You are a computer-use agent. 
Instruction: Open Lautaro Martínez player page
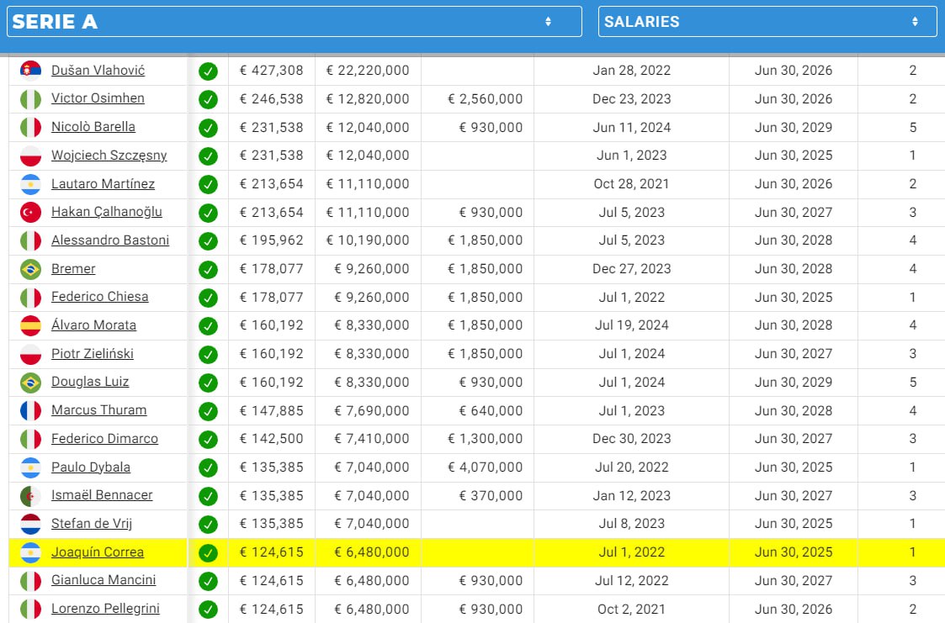click(103, 184)
